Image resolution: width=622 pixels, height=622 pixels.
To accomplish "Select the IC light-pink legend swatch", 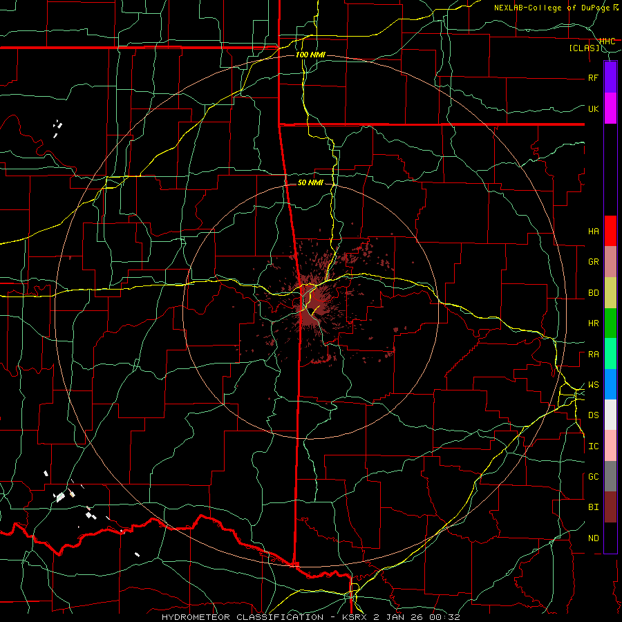I will (610, 446).
